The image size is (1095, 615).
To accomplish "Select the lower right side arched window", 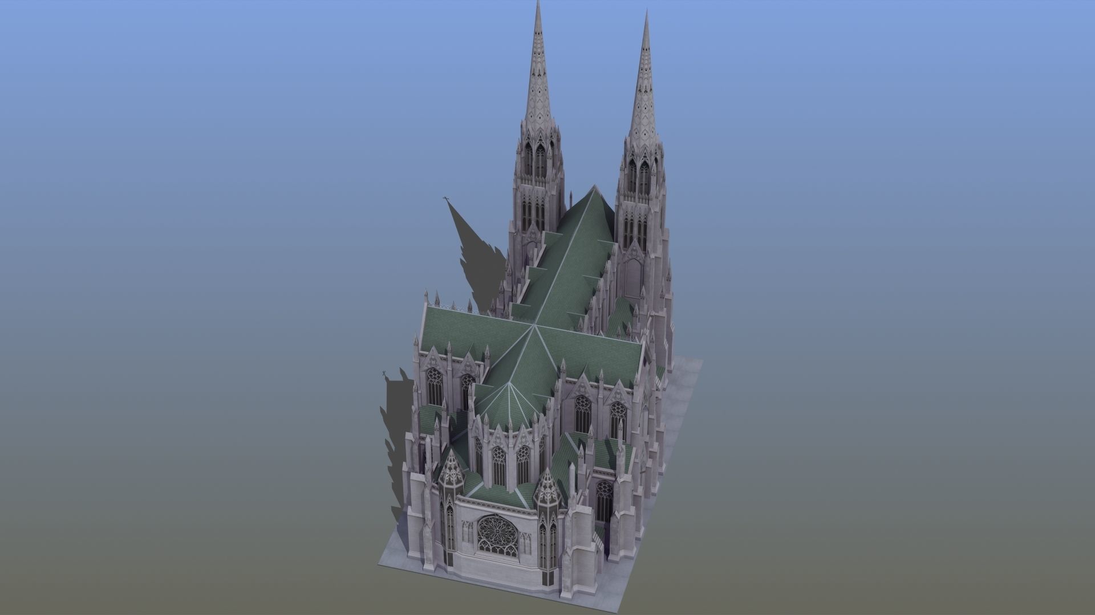I will coord(605,501).
